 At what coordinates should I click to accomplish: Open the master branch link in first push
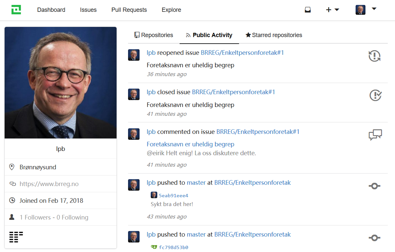pos(196,182)
